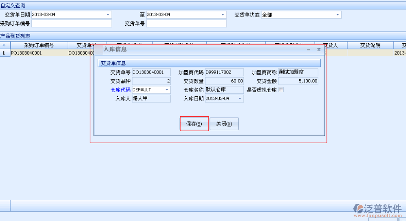Click the 加盟商简称 测试加盟商 field

pos(298,72)
